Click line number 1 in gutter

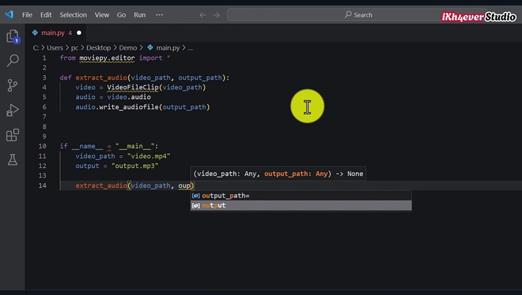44,58
